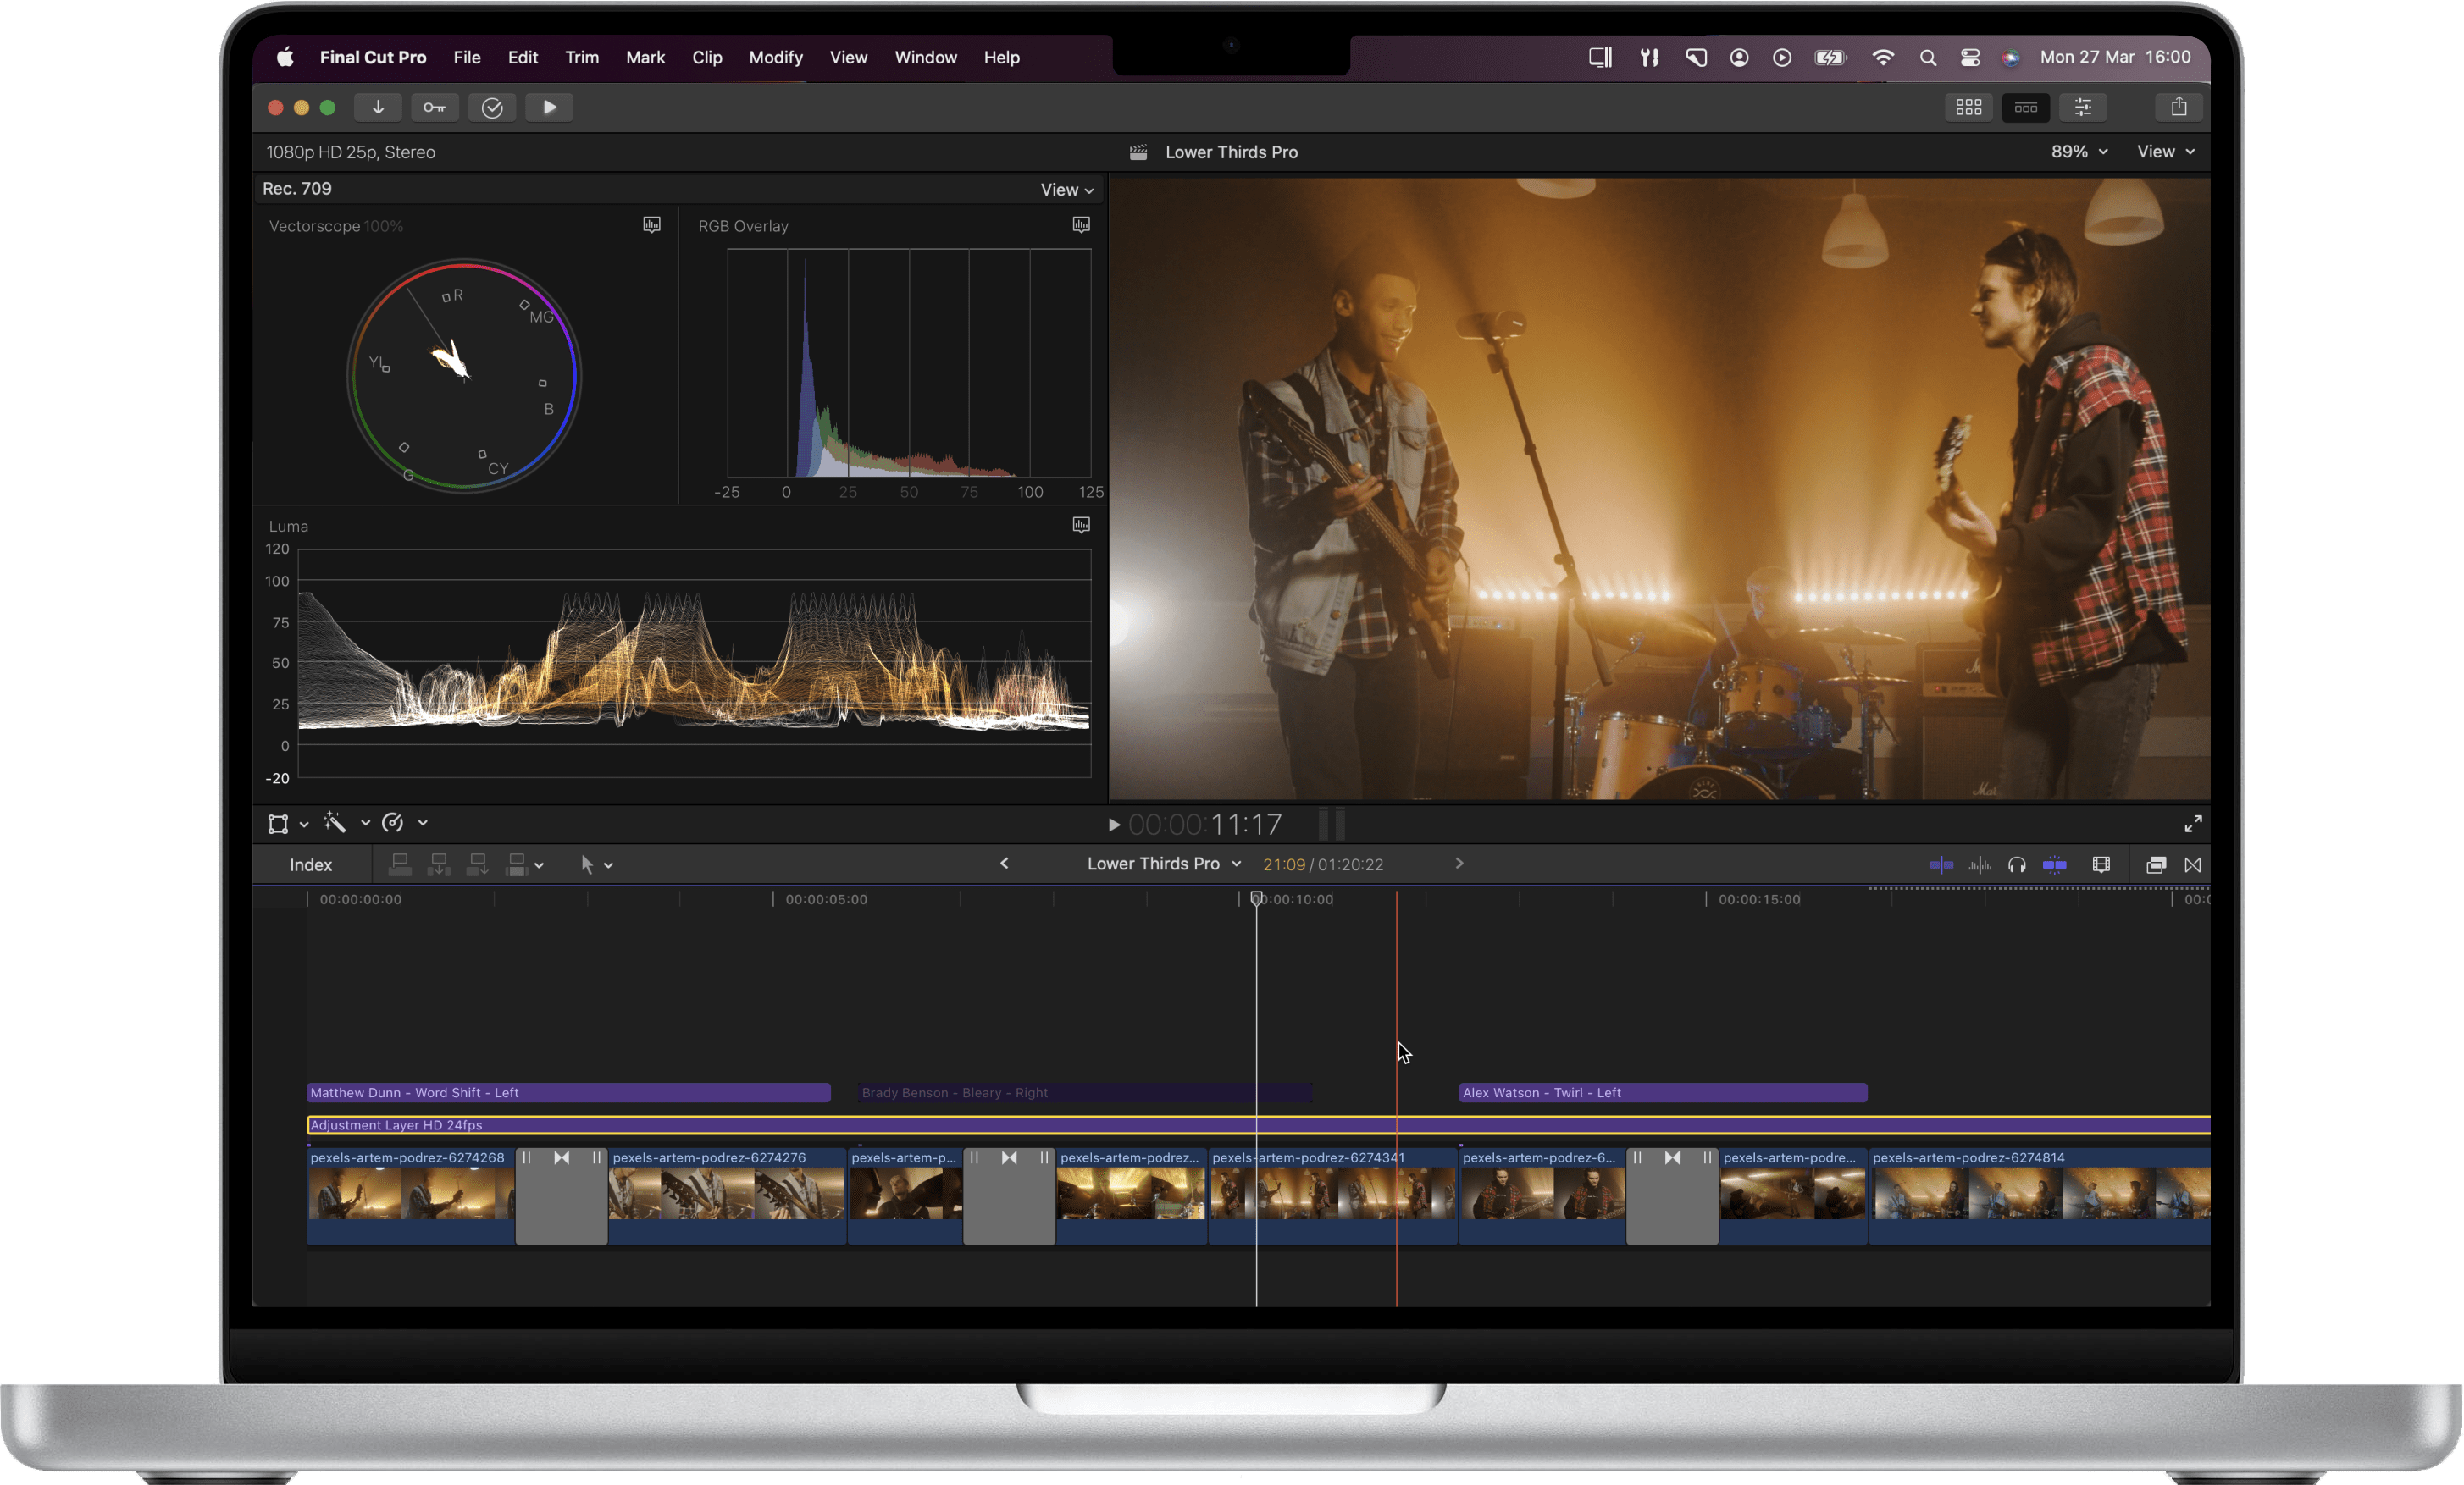Open the Trim menu
The height and width of the screenshot is (1485, 2464).
[581, 58]
